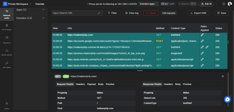Select the version-mmt.min.js row URL
234x112 pixels.
tap(106, 59)
